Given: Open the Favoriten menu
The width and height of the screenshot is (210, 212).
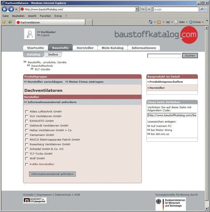Looking at the screenshot, I should coord(45,16).
